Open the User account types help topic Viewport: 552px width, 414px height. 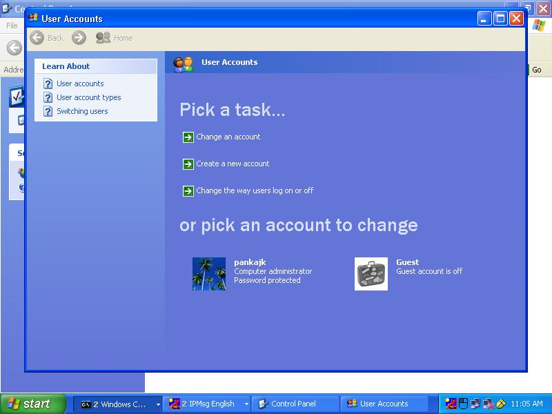(88, 97)
